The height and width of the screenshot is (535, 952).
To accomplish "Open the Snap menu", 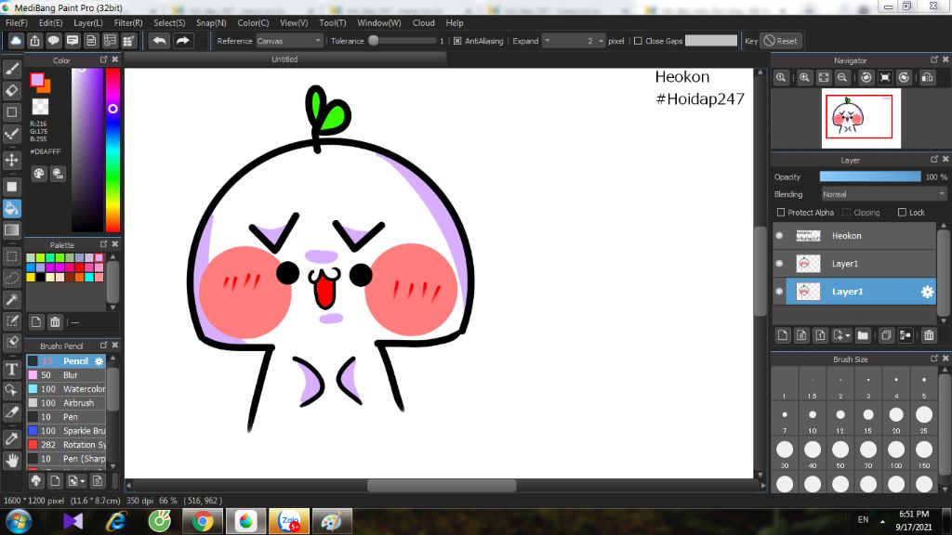I will click(211, 23).
